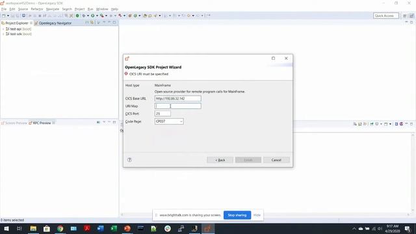Click the wizard help question-mark icon
The image size is (416, 234).
coord(129,160)
